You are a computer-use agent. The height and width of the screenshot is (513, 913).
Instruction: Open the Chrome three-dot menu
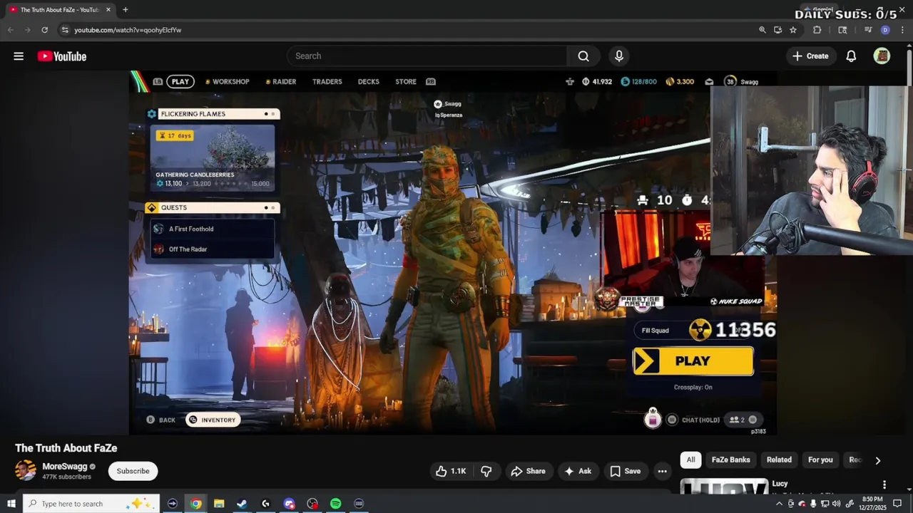pyautogui.click(x=903, y=30)
